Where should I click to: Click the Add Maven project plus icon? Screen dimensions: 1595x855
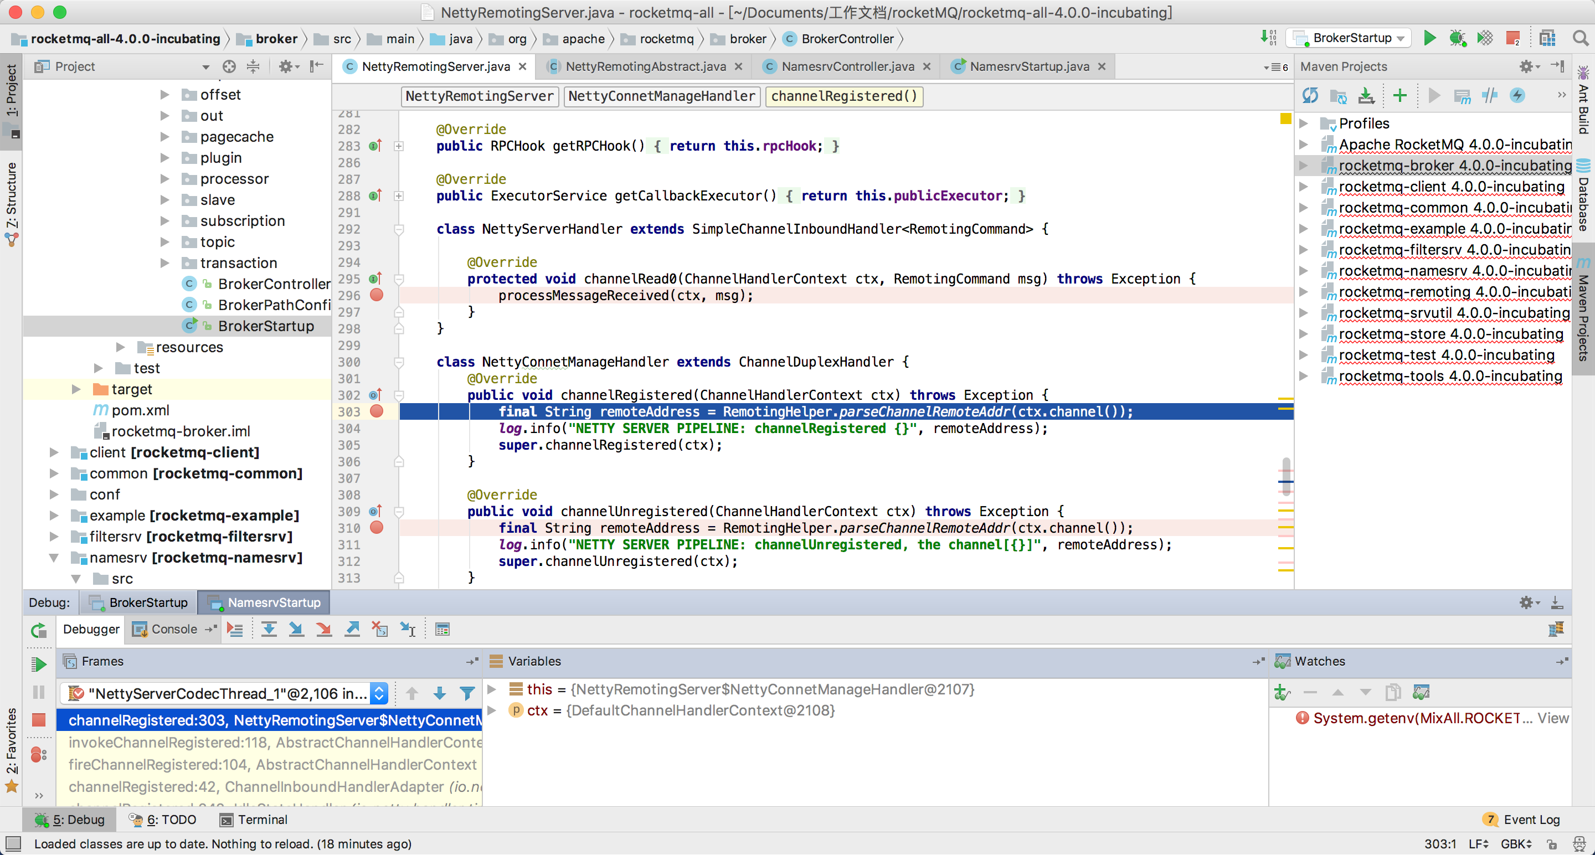coord(1400,96)
